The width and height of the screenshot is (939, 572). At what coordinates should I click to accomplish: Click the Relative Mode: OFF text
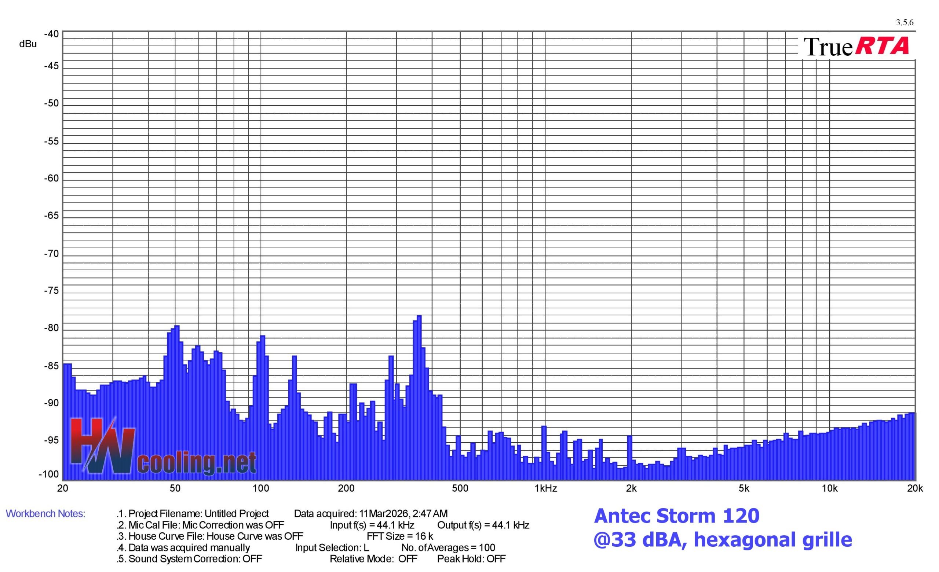tap(373, 559)
